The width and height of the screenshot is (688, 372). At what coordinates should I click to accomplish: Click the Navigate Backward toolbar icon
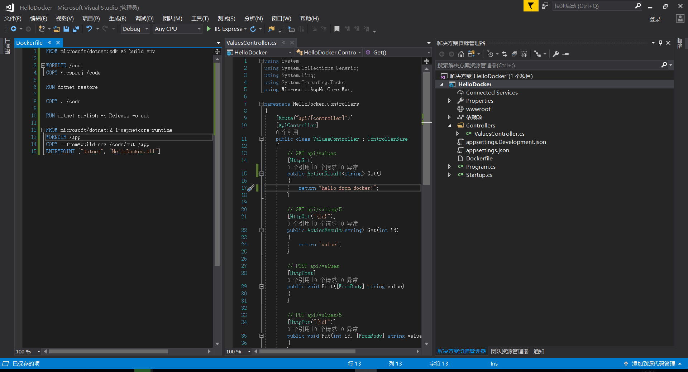tap(14, 29)
